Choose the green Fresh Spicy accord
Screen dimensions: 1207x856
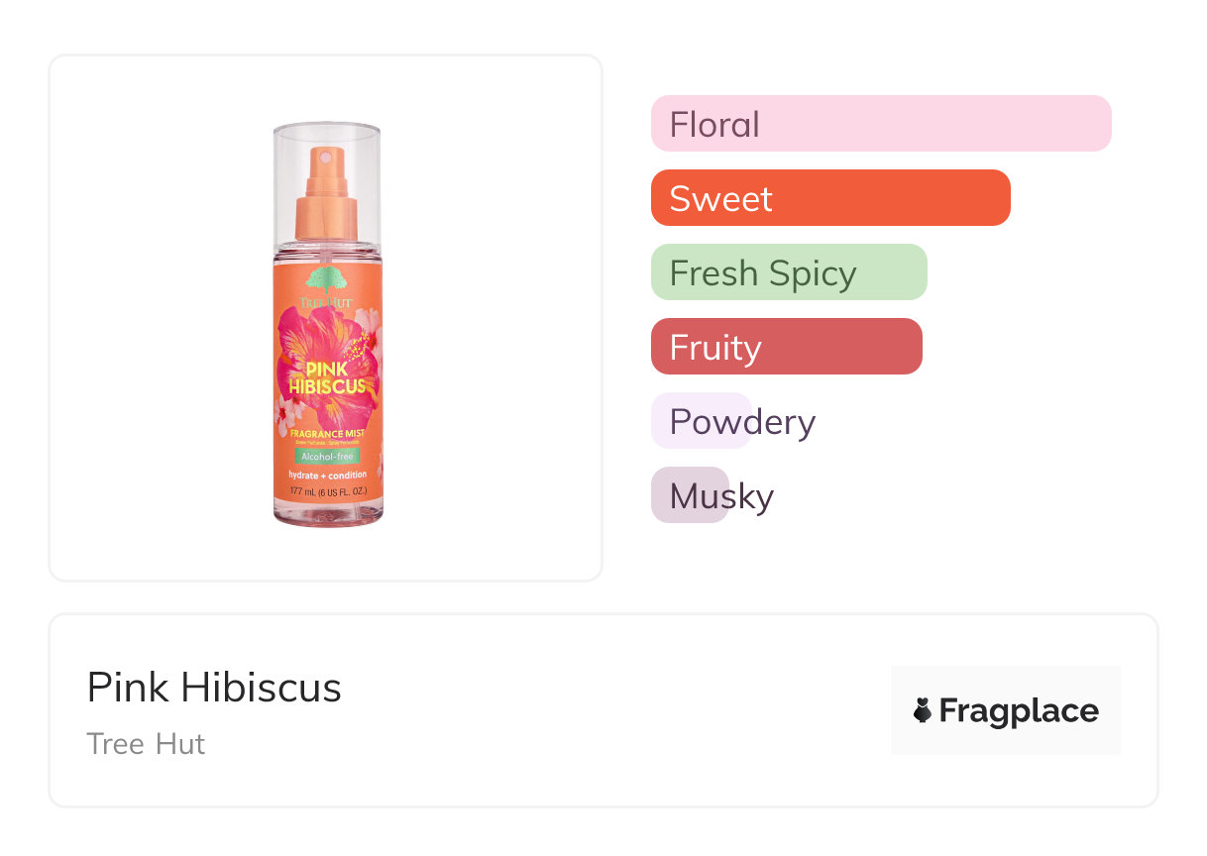788,272
